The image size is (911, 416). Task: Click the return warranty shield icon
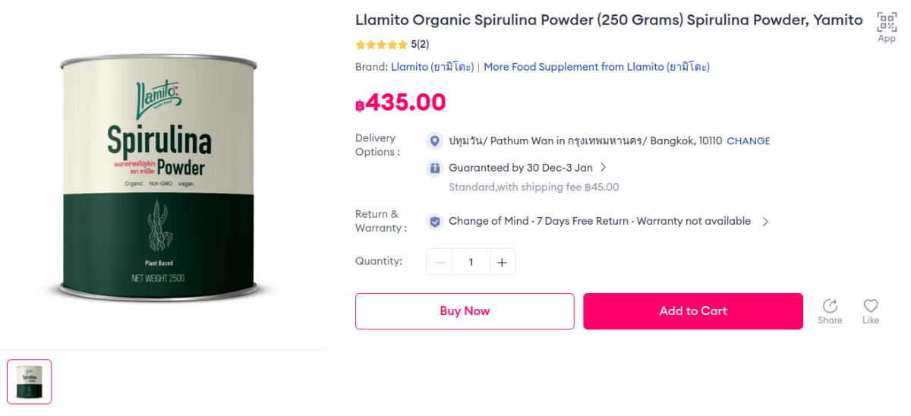[435, 222]
